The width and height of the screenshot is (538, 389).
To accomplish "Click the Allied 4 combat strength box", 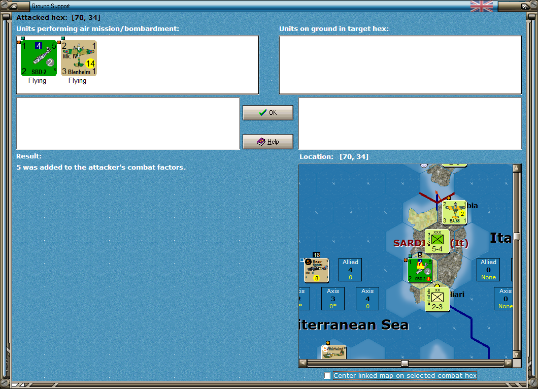I will coord(350,270).
